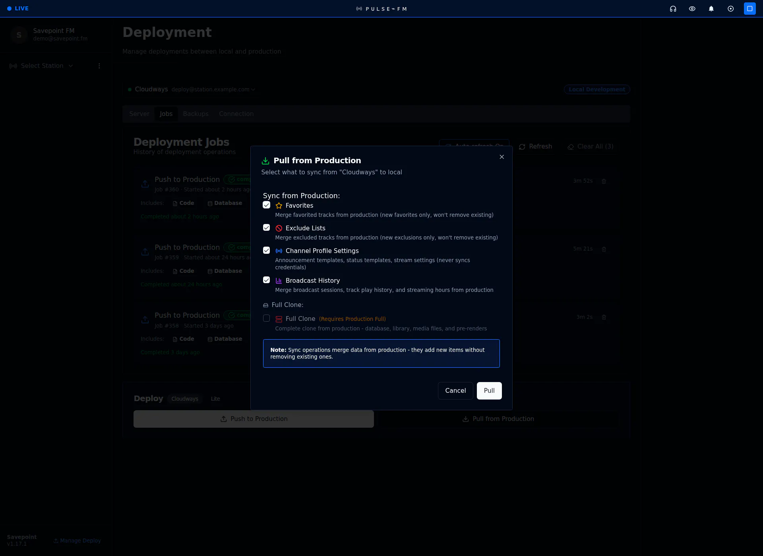
Task: Open the headphones listen icon in top bar
Action: tap(673, 9)
